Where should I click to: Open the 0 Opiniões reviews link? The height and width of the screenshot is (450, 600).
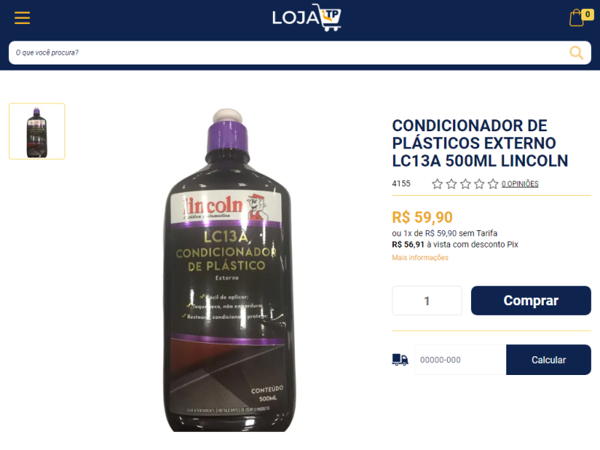click(x=520, y=184)
